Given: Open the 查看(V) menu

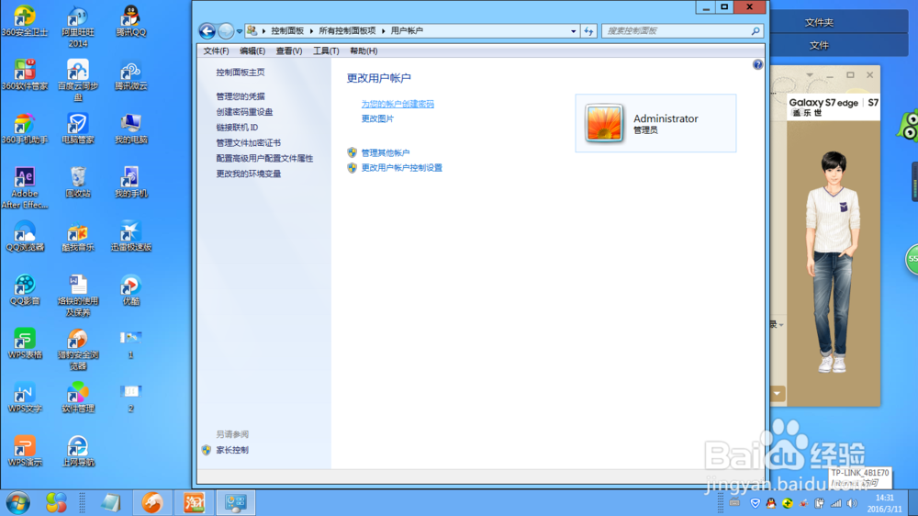Looking at the screenshot, I should pos(288,50).
